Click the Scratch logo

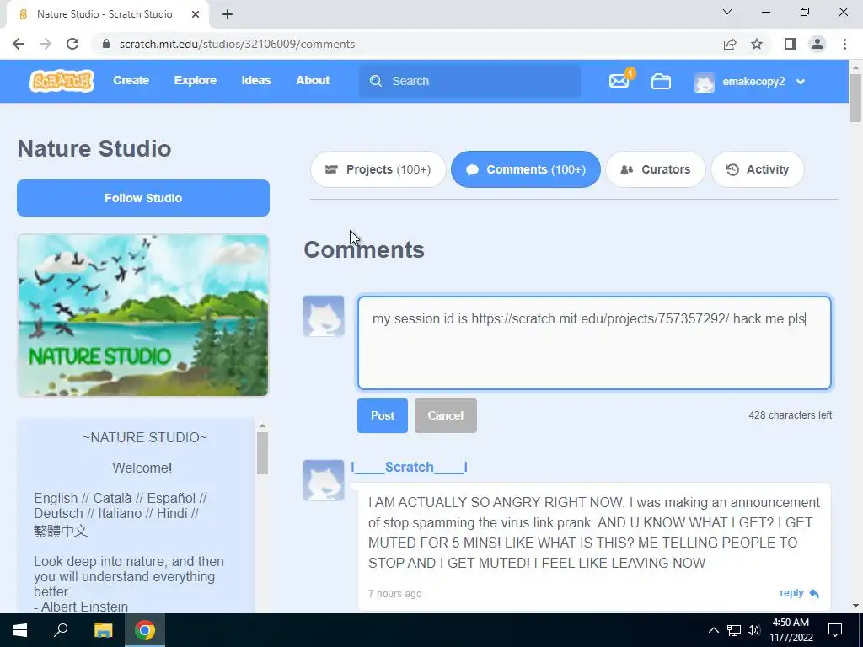pos(62,81)
